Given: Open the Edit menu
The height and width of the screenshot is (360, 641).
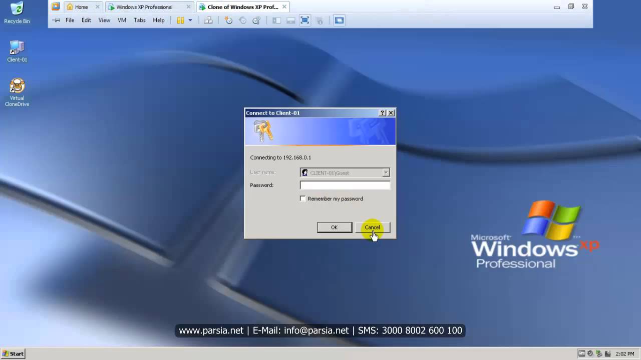Looking at the screenshot, I should [86, 20].
